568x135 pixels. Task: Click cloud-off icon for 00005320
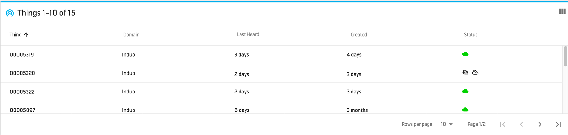click(x=475, y=73)
